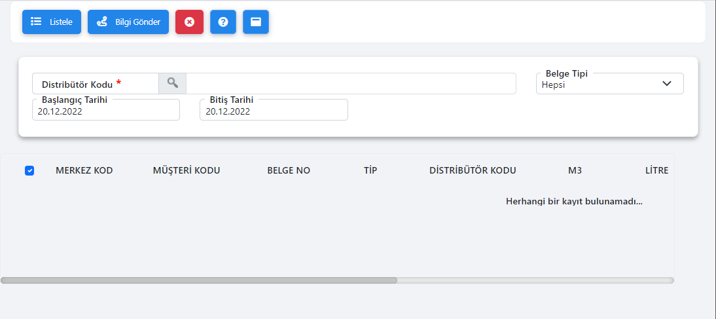Click the BELGE NO column header
This screenshot has width=716, height=319.
289,170
